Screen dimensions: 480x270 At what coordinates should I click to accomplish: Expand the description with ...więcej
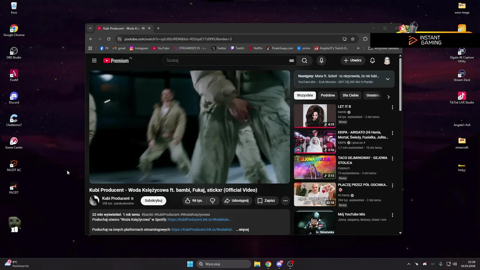[x=242, y=229]
